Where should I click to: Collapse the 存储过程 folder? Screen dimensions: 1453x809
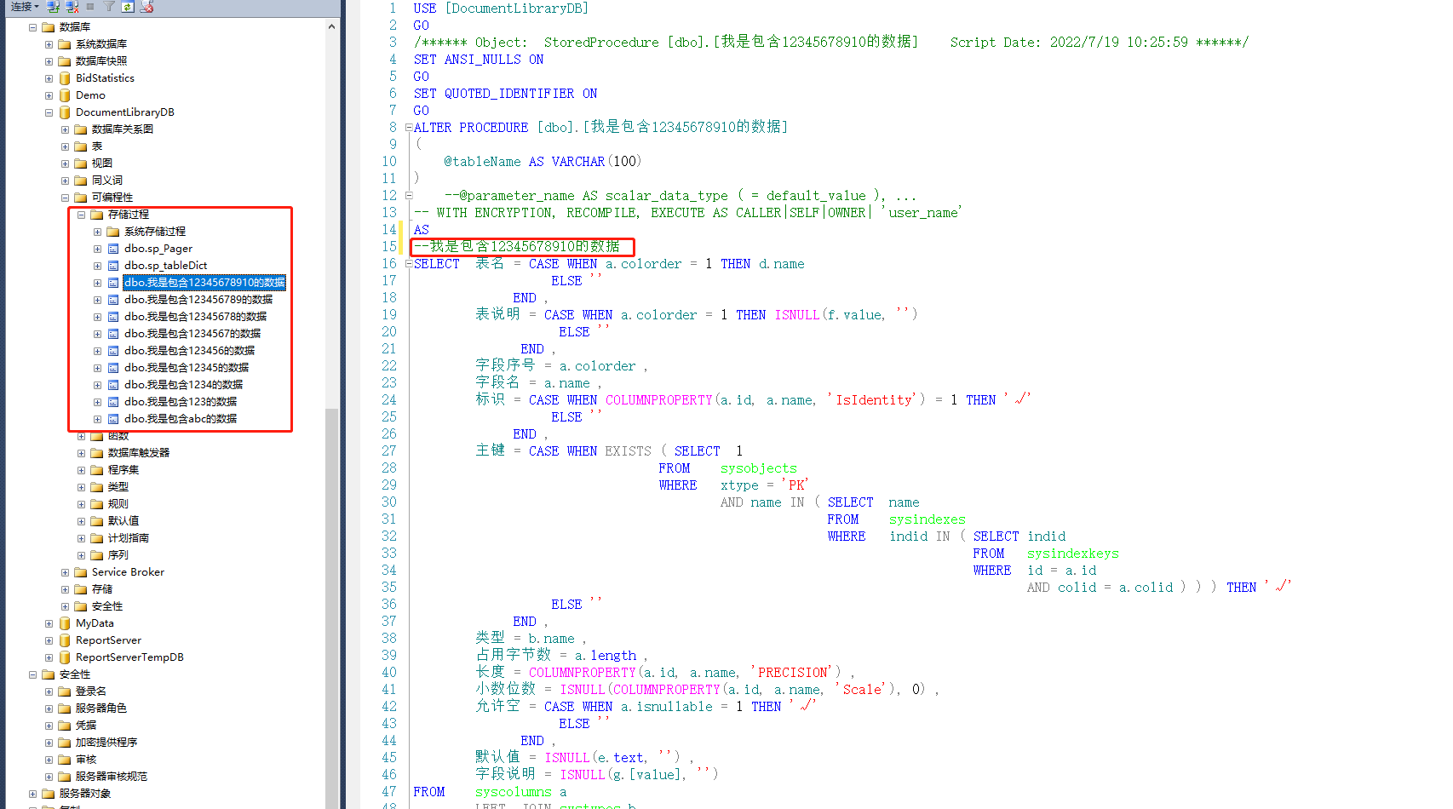tap(81, 215)
